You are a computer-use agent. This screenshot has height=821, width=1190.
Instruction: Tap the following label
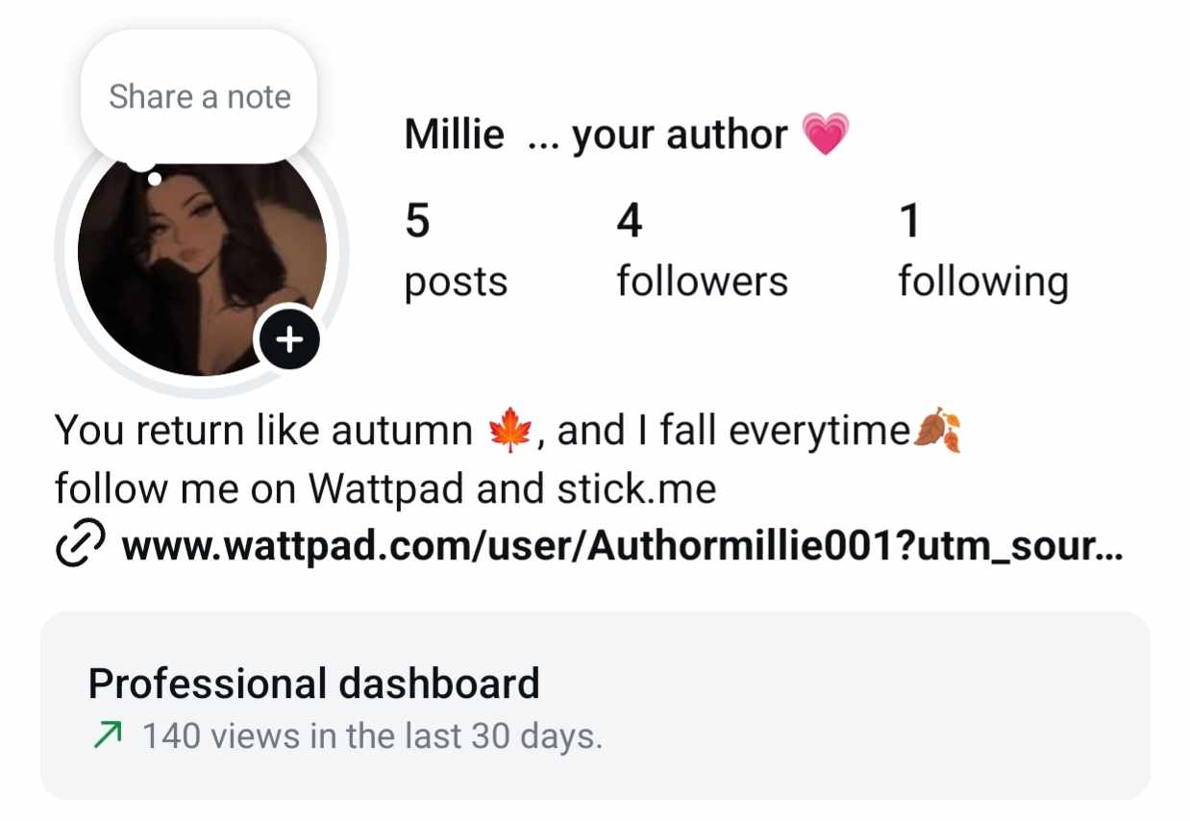coord(983,283)
